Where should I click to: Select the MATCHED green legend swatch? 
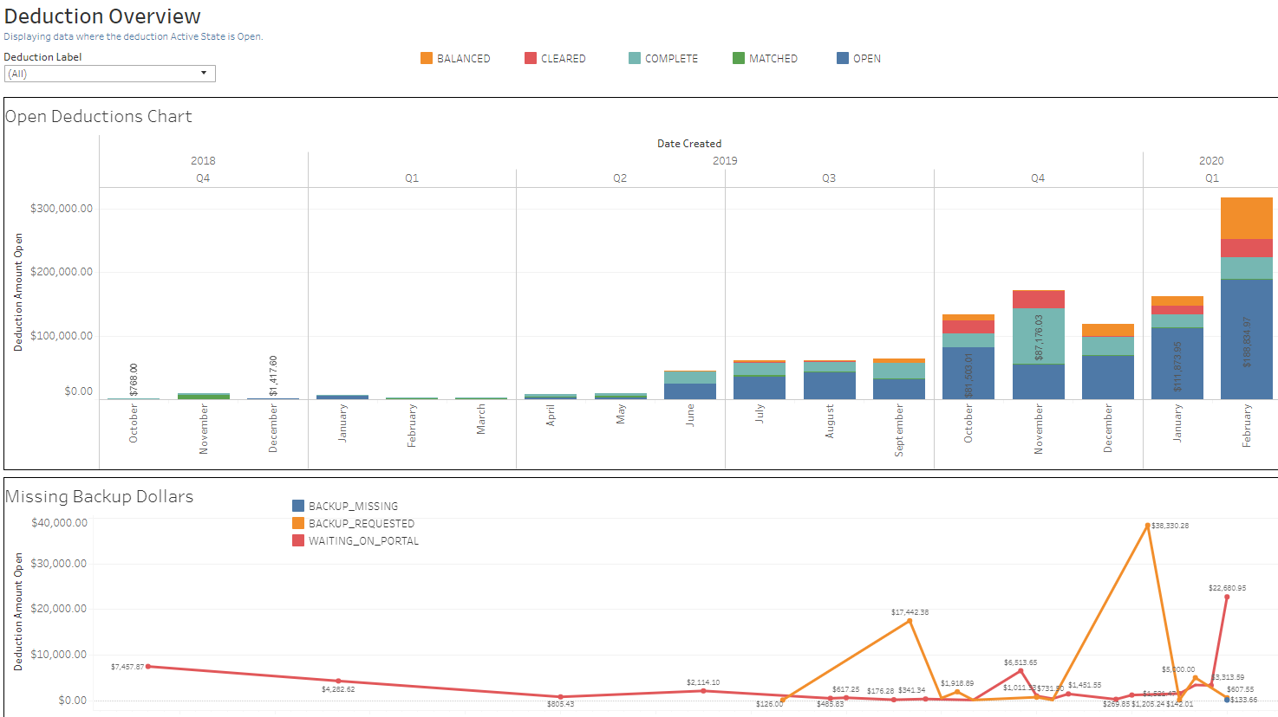(x=739, y=58)
